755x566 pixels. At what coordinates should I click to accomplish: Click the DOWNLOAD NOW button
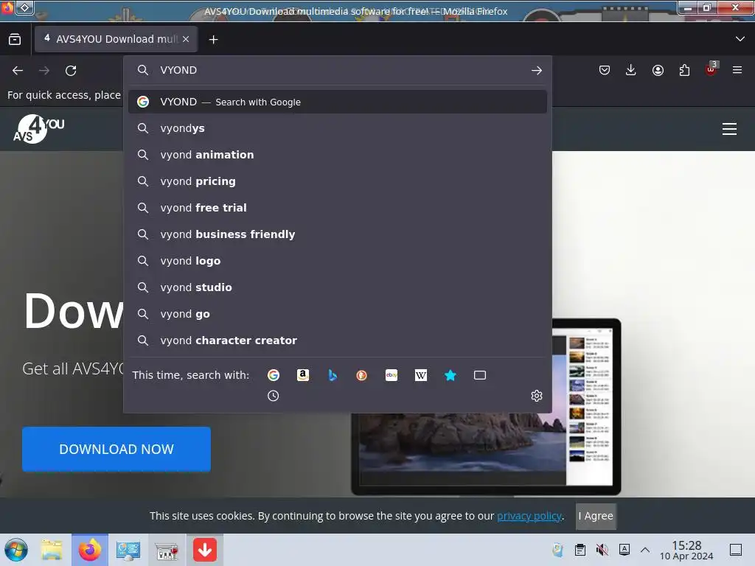pos(116,449)
